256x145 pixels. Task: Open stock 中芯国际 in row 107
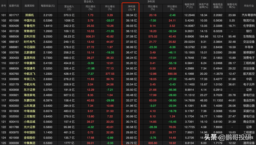coord(30,47)
